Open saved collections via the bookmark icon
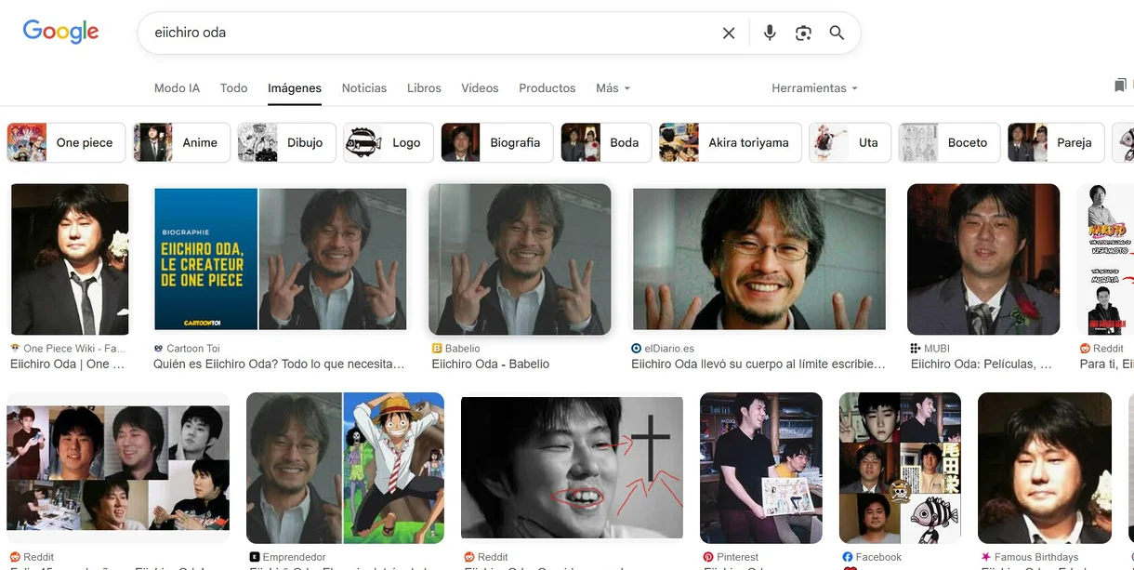Viewport: 1134px width, 570px height. pos(1121,84)
